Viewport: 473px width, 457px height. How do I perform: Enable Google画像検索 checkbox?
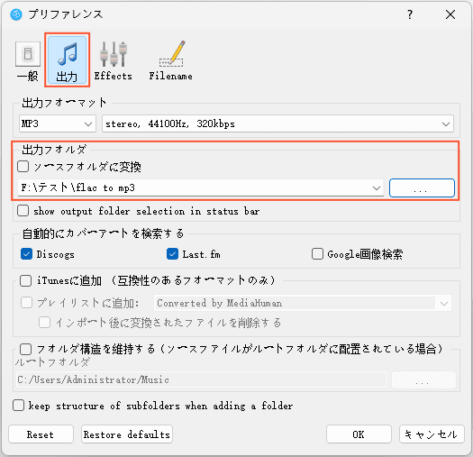(317, 254)
